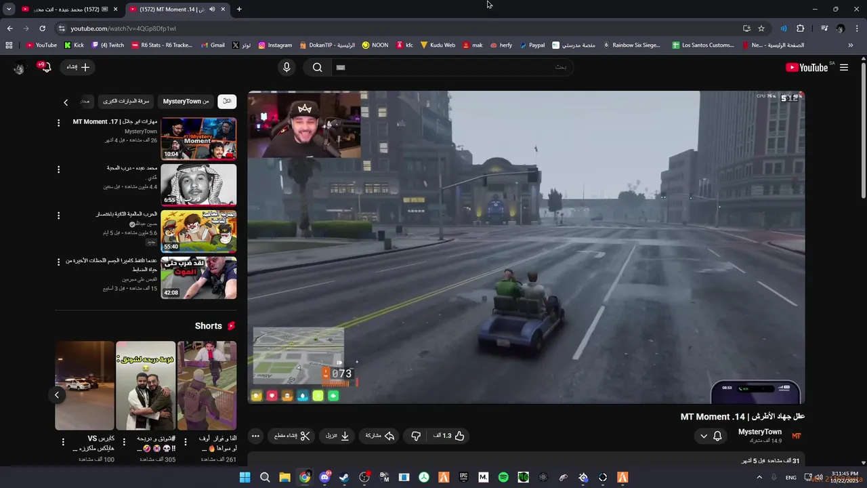Open the Shorts section icon next to heading
This screenshot has width=867, height=488.
pyautogui.click(x=232, y=326)
